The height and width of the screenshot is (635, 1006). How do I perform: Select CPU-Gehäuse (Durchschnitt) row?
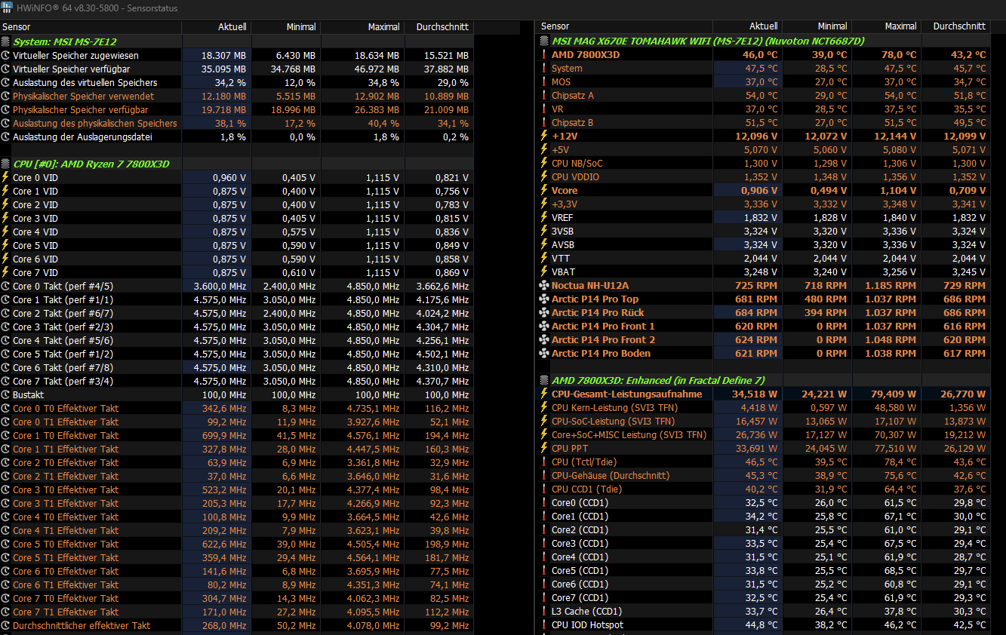762,476
